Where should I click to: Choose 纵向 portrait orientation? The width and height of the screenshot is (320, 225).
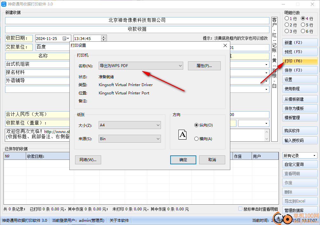coord(196,125)
